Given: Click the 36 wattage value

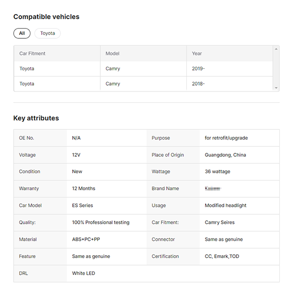Looking at the screenshot, I should point(217,172).
